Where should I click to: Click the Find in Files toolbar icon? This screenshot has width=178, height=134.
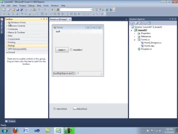click(58, 10)
